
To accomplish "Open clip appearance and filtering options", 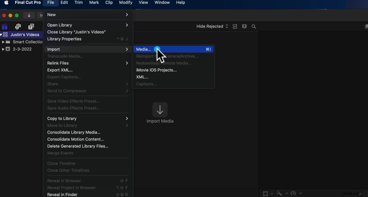I will click(x=244, y=26).
